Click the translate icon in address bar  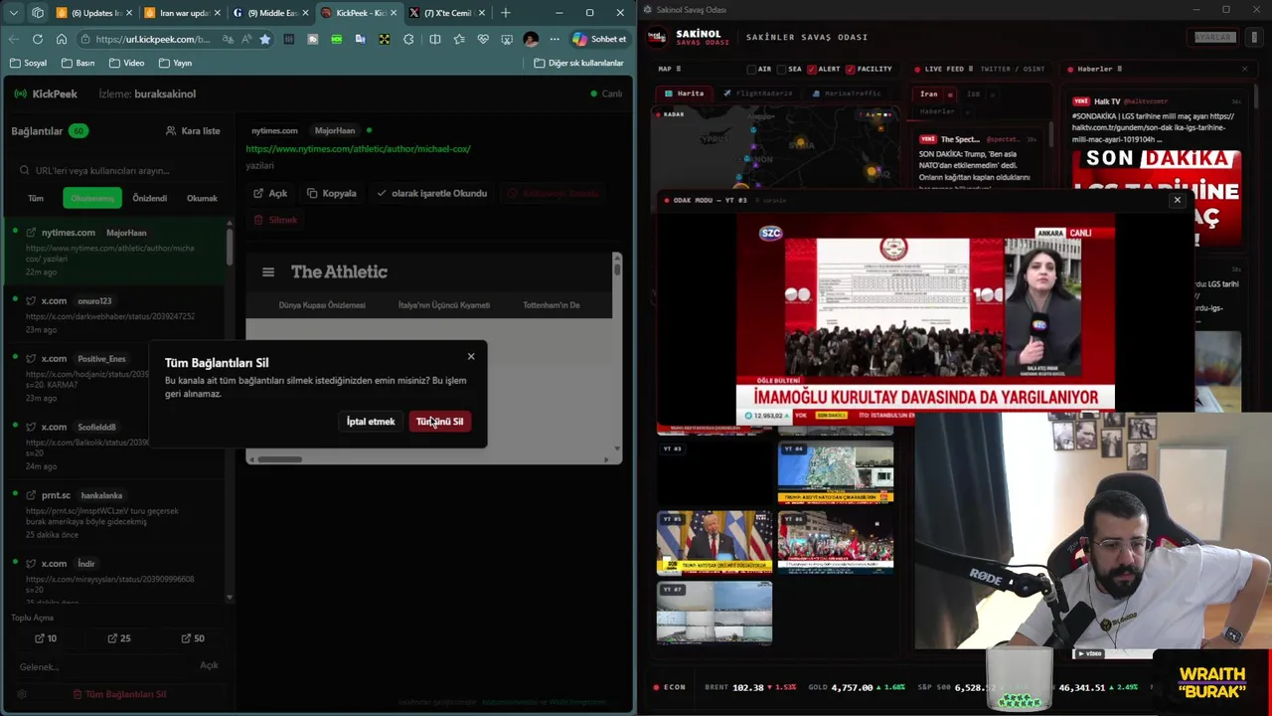[x=228, y=39]
